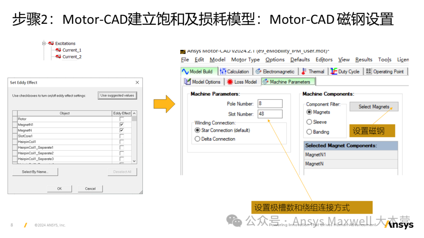424x238 pixels.
Task: Open the Loss Model sub-tab
Action: 242,82
